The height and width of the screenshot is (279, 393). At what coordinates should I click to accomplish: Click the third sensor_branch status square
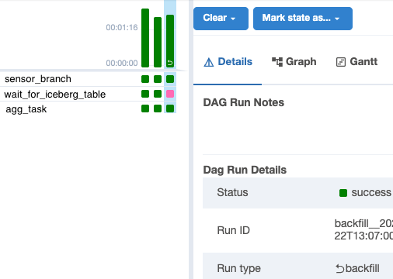click(x=170, y=79)
